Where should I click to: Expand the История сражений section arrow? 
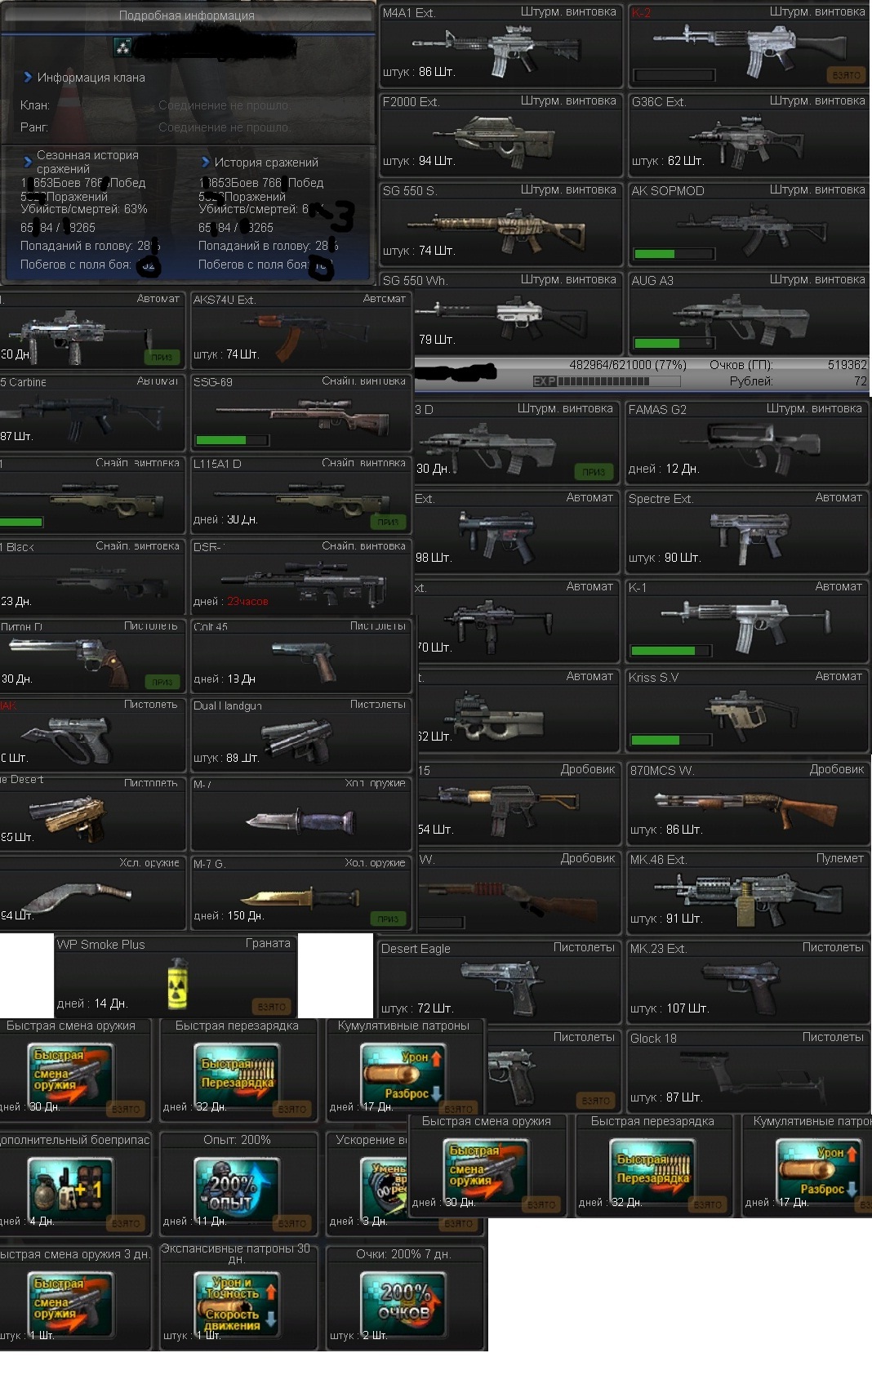point(206,162)
